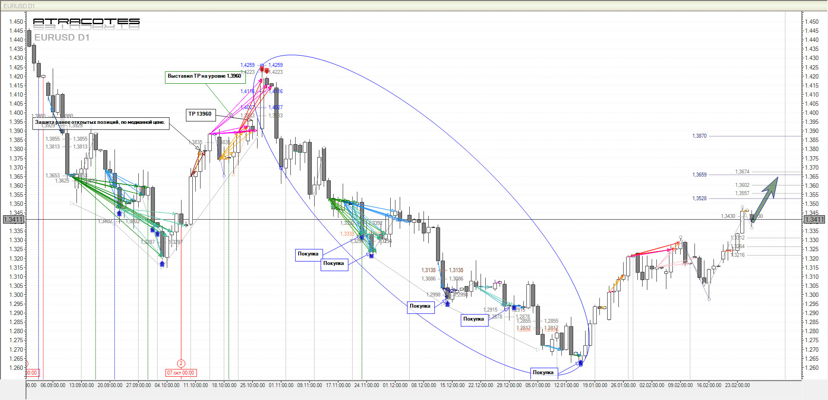Viewport: 828px width, 400px height.
Task: Click date label 25.10:00.00 on time axis
Action: pos(252,385)
